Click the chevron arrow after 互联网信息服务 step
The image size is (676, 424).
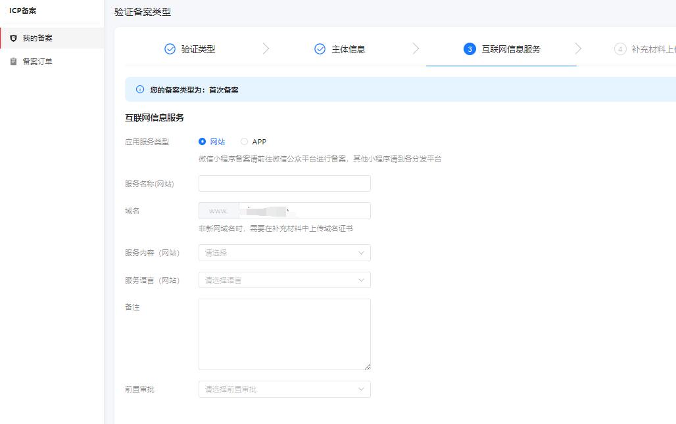tap(578, 49)
